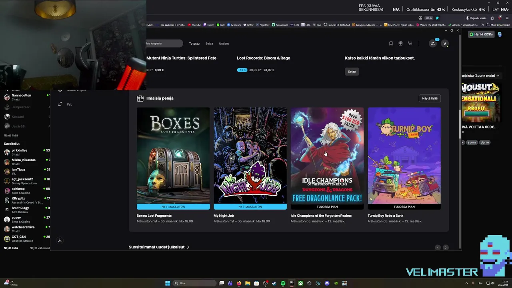Image resolution: width=512 pixels, height=288 pixels.
Task: Select the Uutiset tab
Action: point(224,44)
